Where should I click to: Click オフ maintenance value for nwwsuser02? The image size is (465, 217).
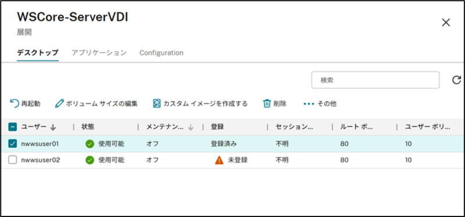coord(152,160)
